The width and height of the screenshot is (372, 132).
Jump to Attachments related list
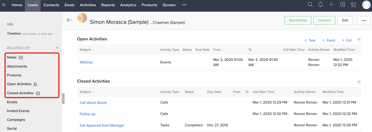17,66
